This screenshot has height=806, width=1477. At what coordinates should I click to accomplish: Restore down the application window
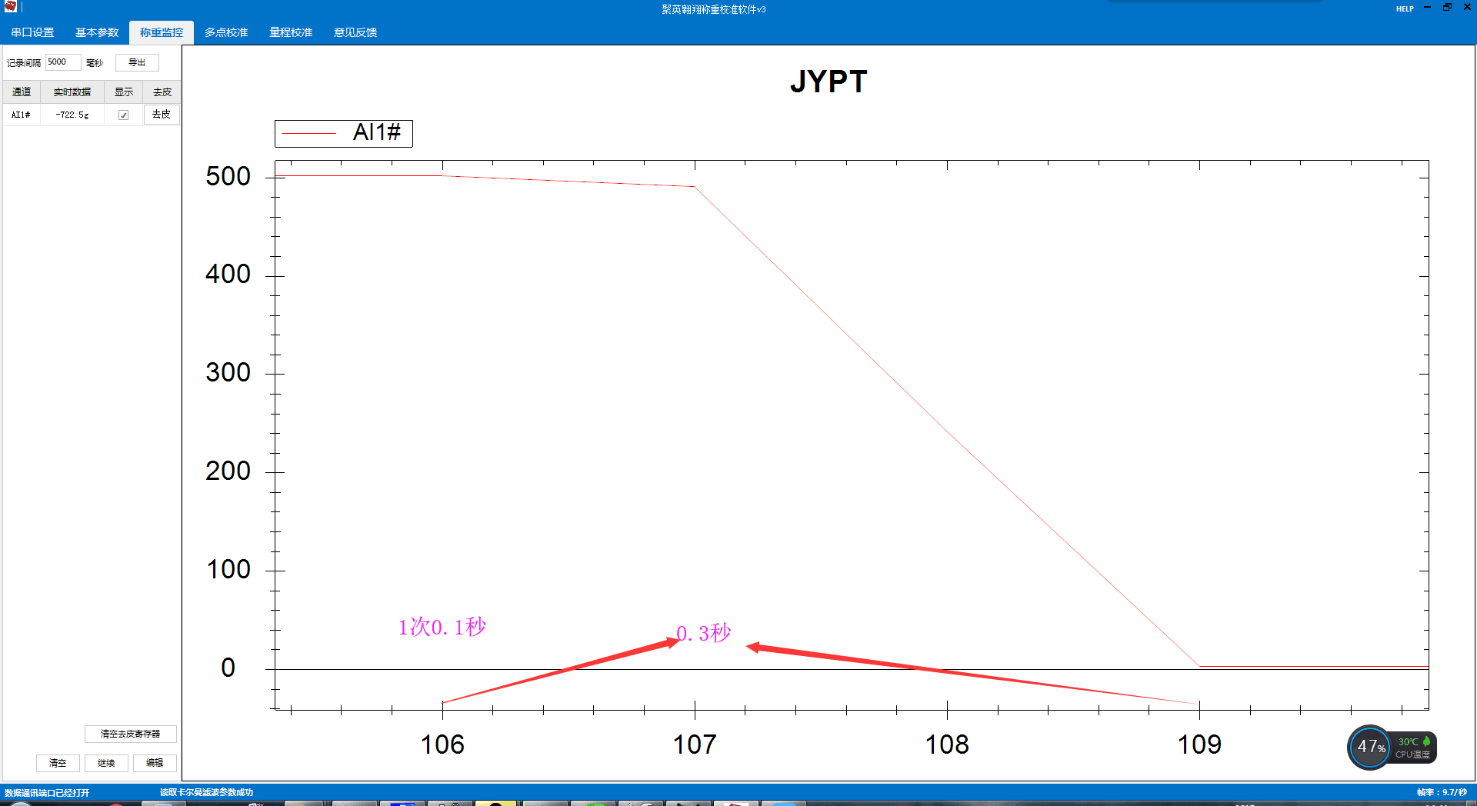pos(1447,8)
